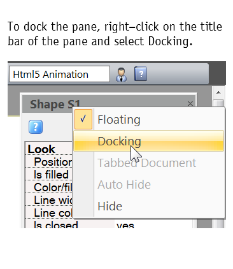Select the Color/fill property row
The height and width of the screenshot is (269, 233).
(x=49, y=187)
